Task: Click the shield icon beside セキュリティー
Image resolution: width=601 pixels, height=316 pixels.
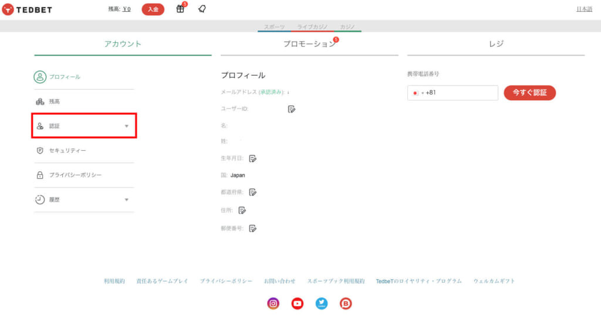Action: [x=40, y=151]
